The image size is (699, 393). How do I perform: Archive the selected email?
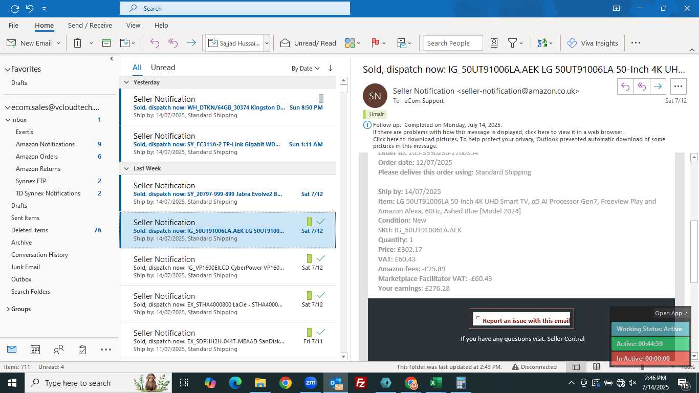click(106, 43)
